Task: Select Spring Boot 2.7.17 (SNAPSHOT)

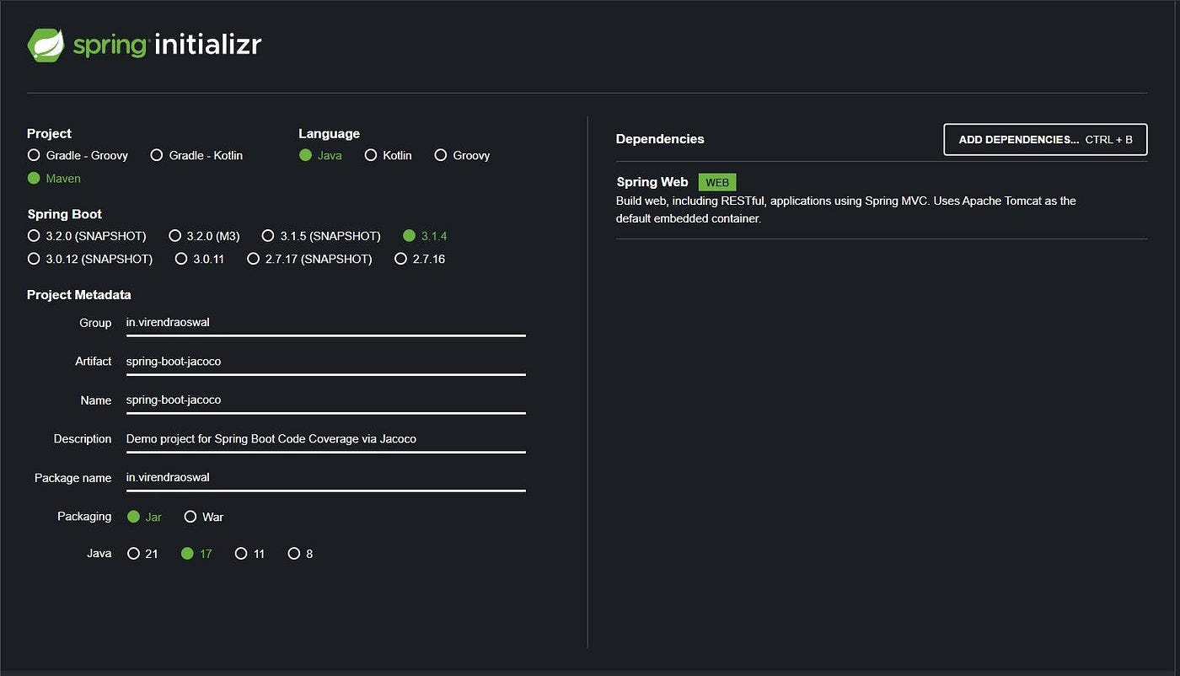Action: point(309,259)
